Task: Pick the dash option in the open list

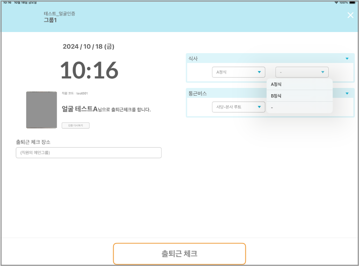Action: tap(299, 107)
